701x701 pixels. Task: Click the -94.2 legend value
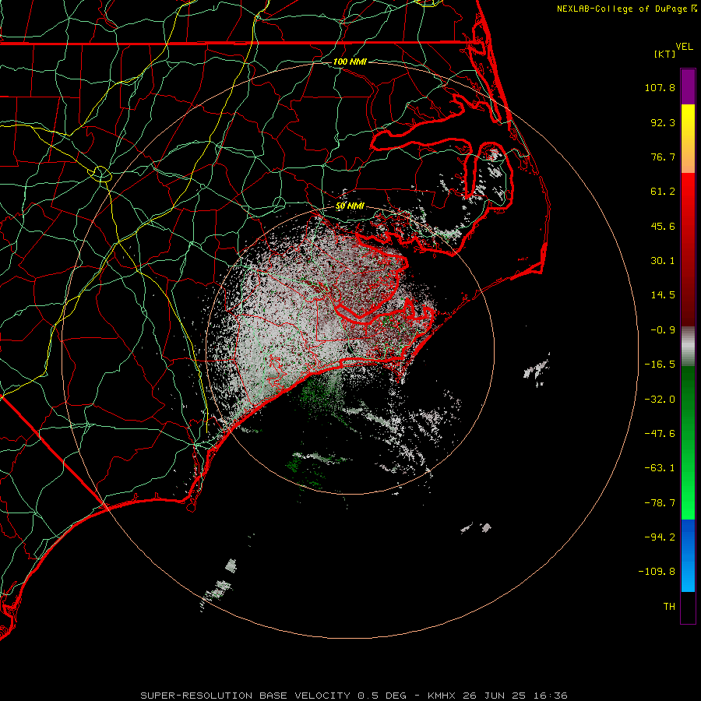pos(660,537)
